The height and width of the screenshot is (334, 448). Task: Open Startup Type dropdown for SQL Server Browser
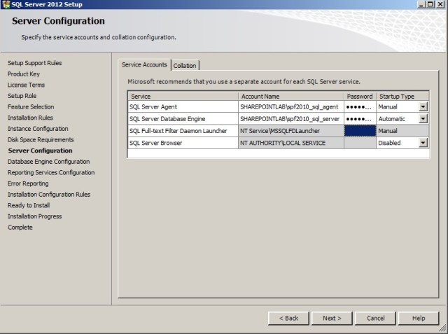click(x=423, y=143)
